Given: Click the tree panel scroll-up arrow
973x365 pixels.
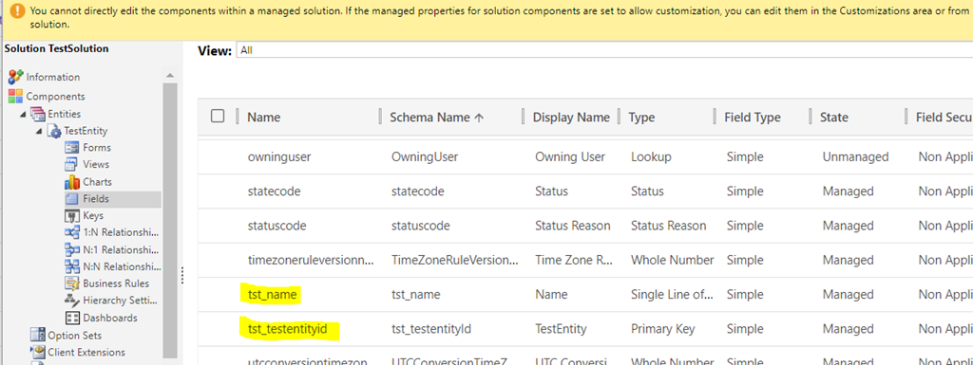Looking at the screenshot, I should [170, 76].
